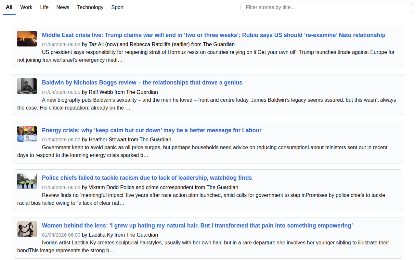Go to the News tab
This screenshot has height=260, width=416.
[x=63, y=7]
